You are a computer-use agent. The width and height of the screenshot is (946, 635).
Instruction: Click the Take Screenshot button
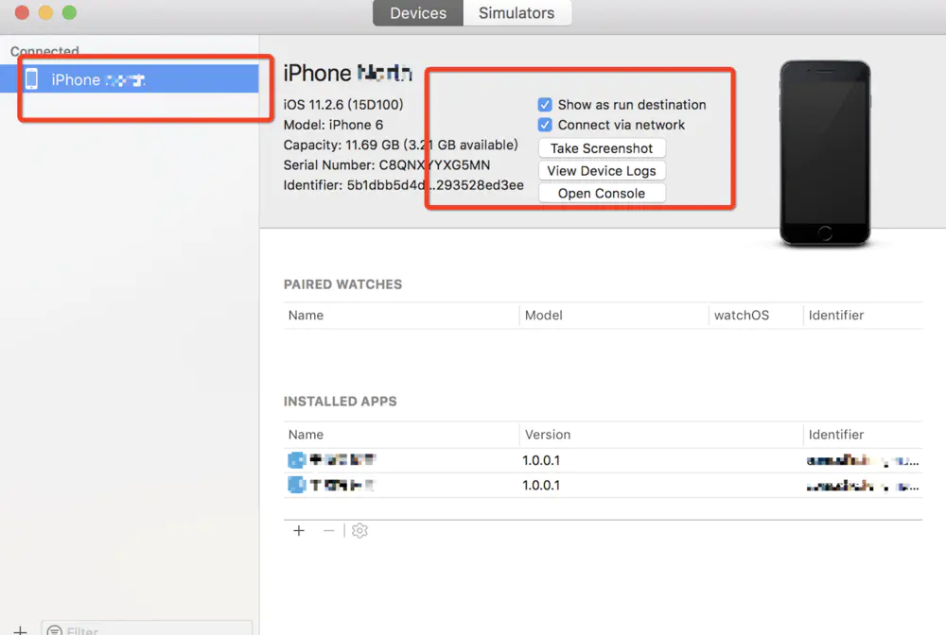pos(602,148)
